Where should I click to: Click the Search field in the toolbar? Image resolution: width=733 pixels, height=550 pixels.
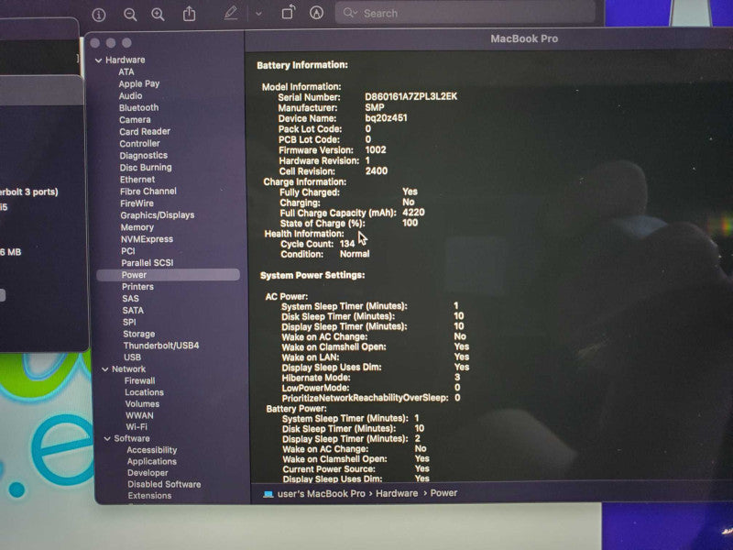click(x=465, y=13)
